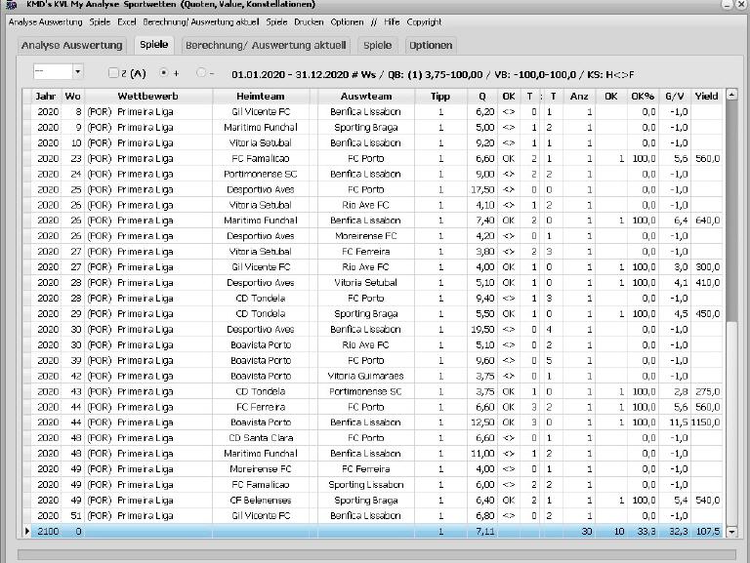Open the Berechnung/ Auswertung aktuell menu
750x563 pixels.
tap(201, 22)
